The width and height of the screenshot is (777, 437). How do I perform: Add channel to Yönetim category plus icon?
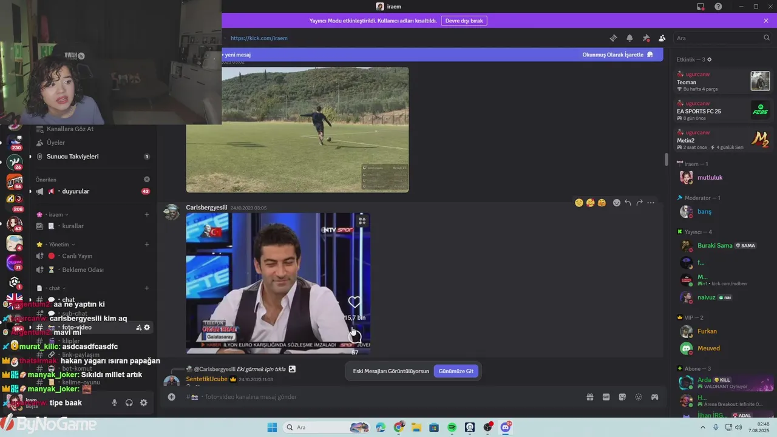(146, 245)
